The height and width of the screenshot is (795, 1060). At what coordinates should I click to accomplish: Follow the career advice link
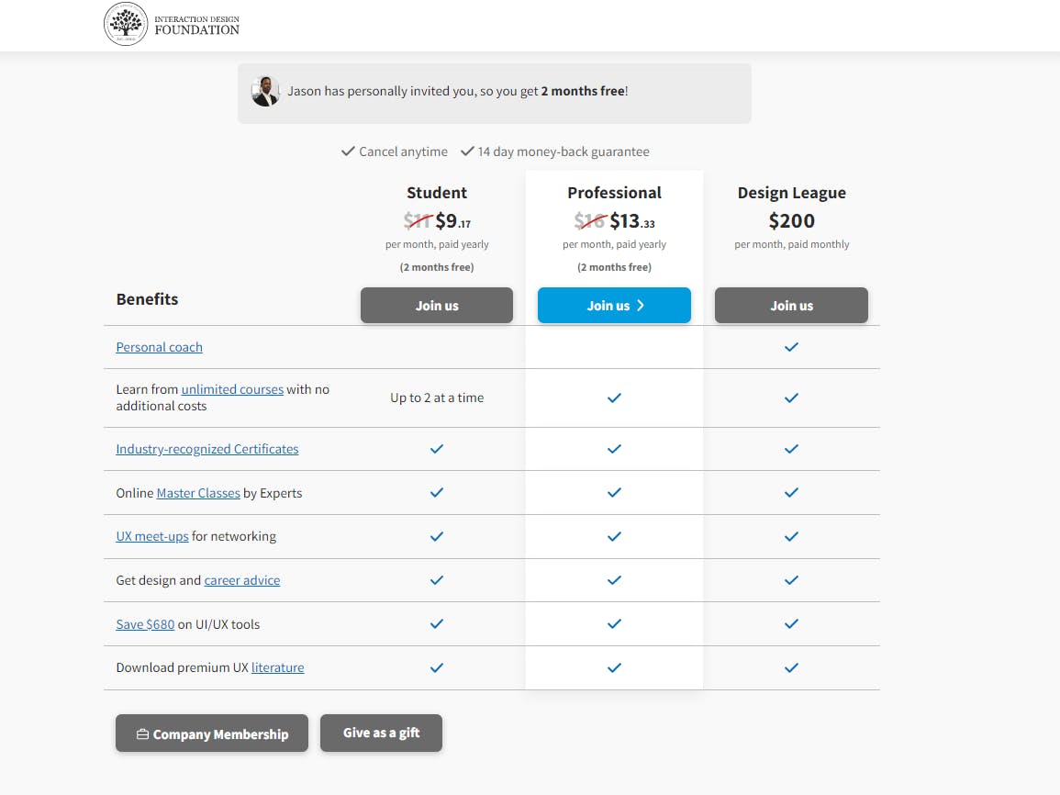[x=242, y=580]
